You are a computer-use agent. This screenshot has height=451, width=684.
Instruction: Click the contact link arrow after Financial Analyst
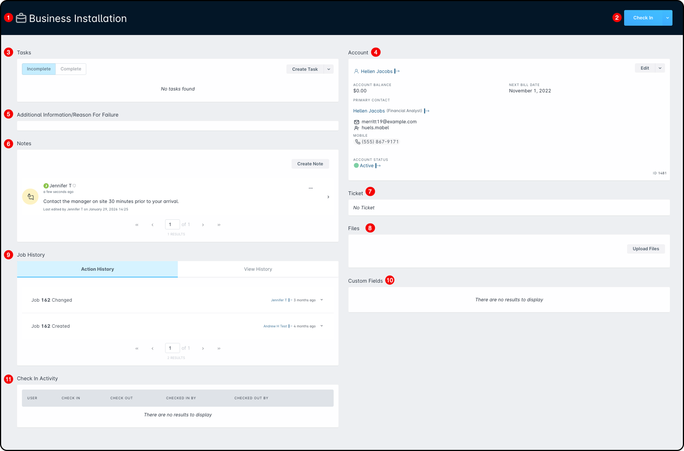[x=427, y=111]
